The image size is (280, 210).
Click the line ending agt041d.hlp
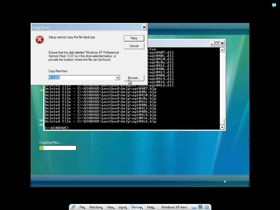click(100, 121)
